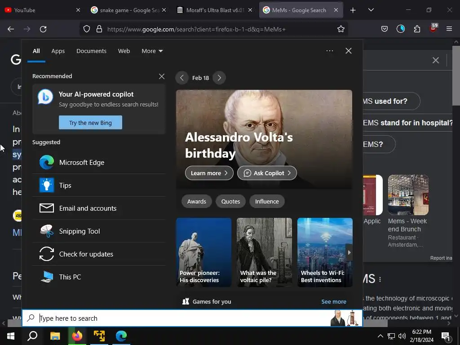
Task: Open File Explorer from taskbar
Action: 55,336
